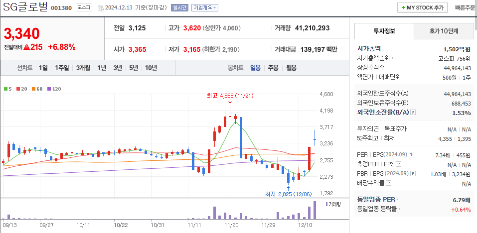The image size is (477, 233).
Task: Open the 기업개요 dropdown
Action: (x=205, y=8)
